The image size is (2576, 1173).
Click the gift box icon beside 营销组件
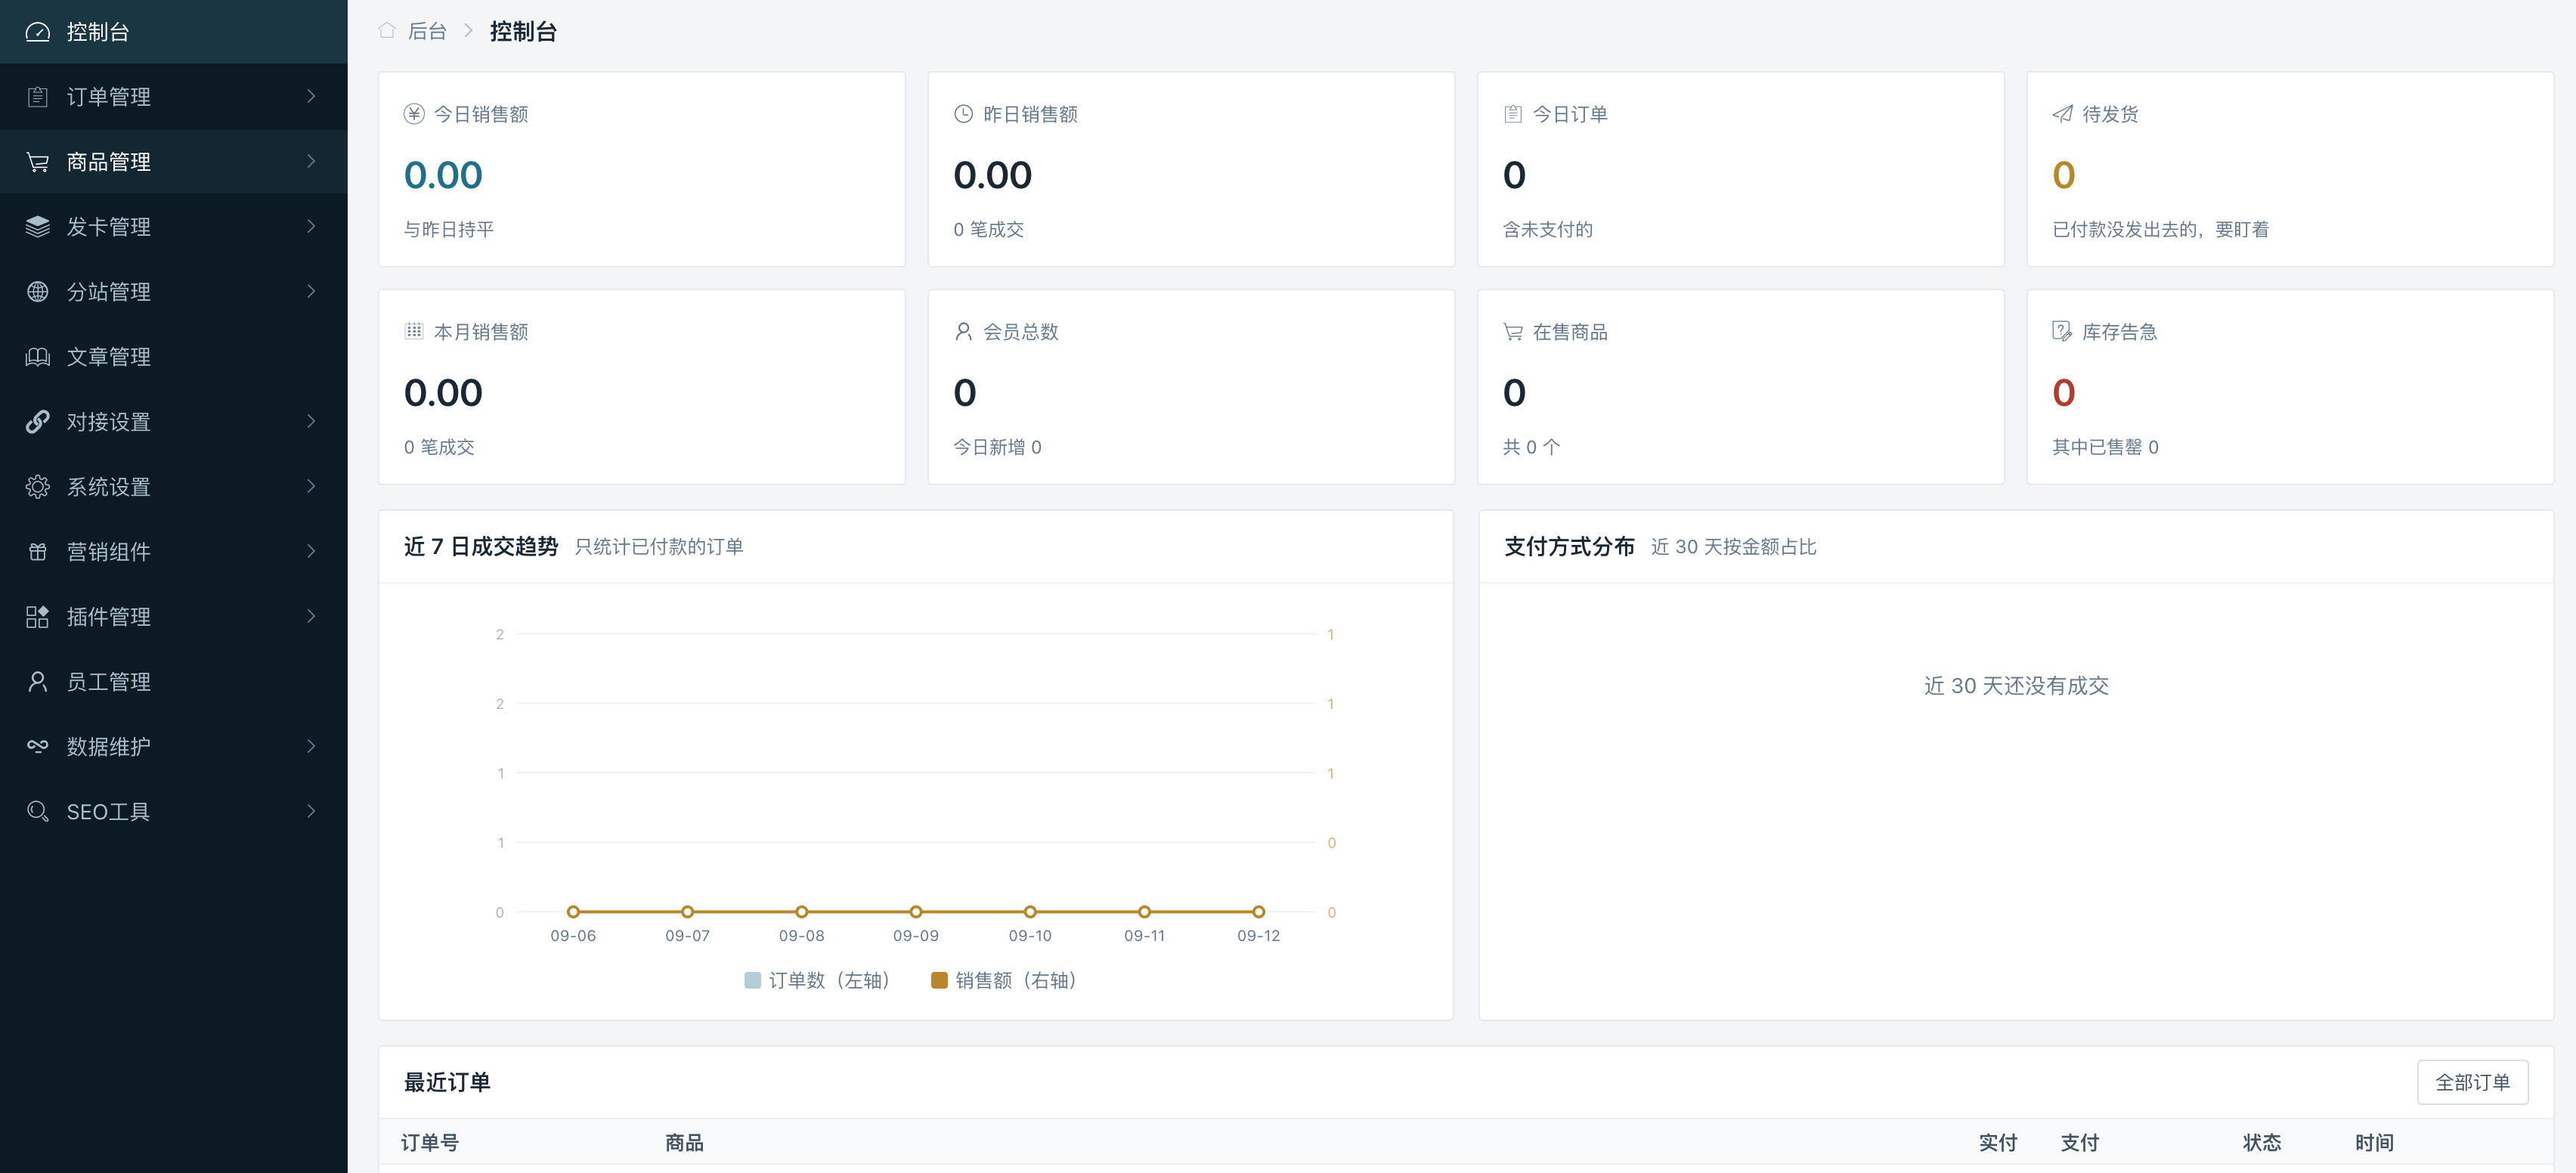pyautogui.click(x=37, y=552)
